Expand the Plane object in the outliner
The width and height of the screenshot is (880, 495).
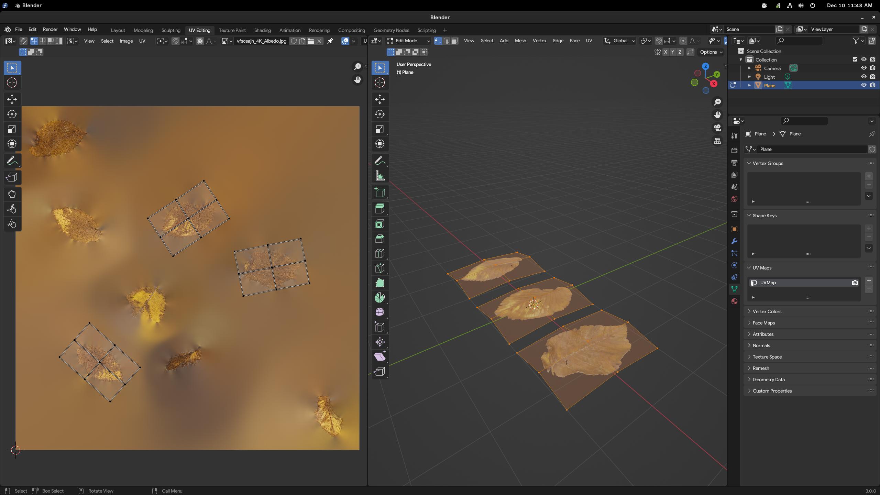pos(749,86)
